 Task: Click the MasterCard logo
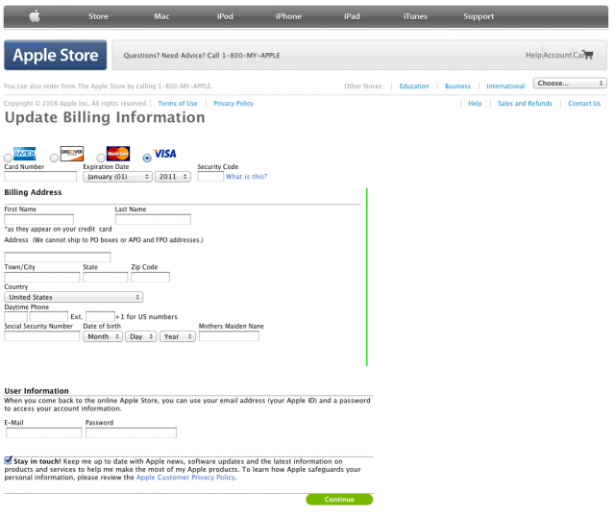coord(118,154)
